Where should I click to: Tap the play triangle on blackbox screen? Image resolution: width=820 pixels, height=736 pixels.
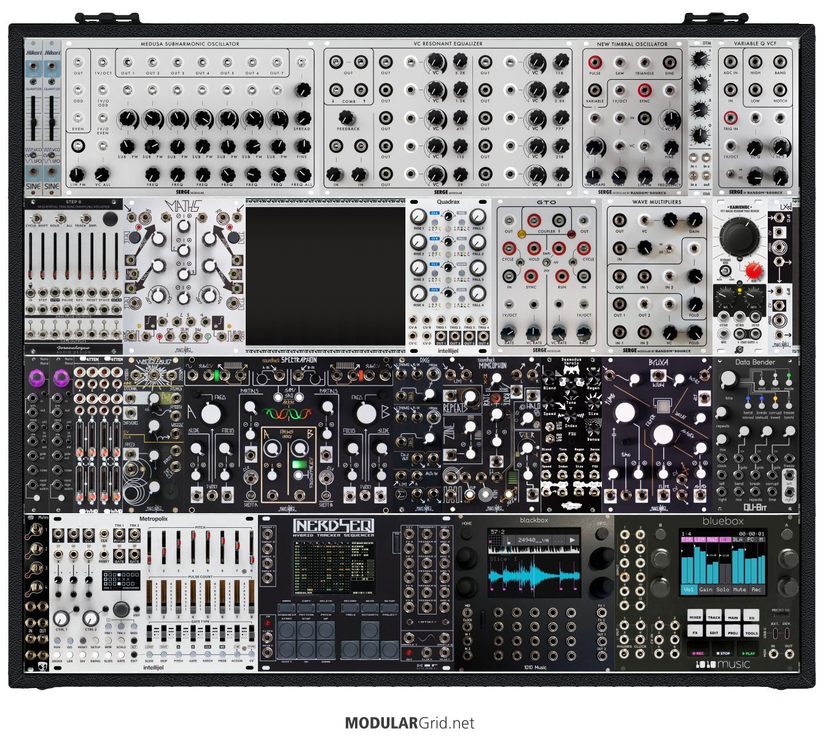pyautogui.click(x=572, y=540)
